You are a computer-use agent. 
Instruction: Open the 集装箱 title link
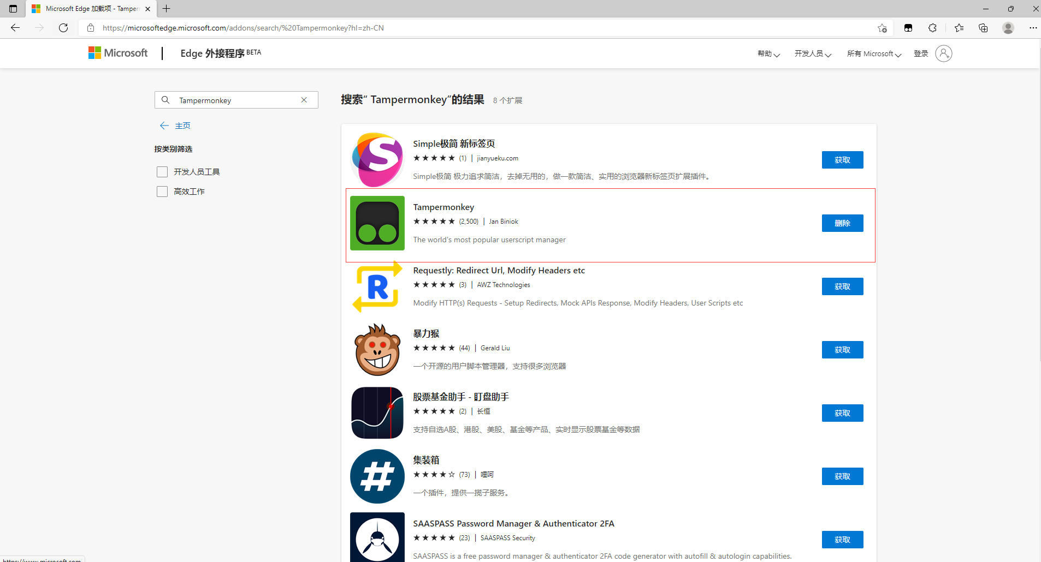[426, 460]
